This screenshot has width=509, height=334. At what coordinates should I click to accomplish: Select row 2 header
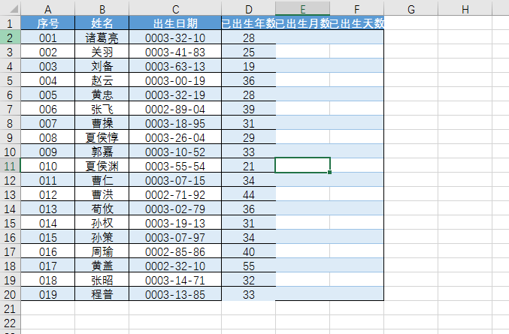pyautogui.click(x=10, y=38)
